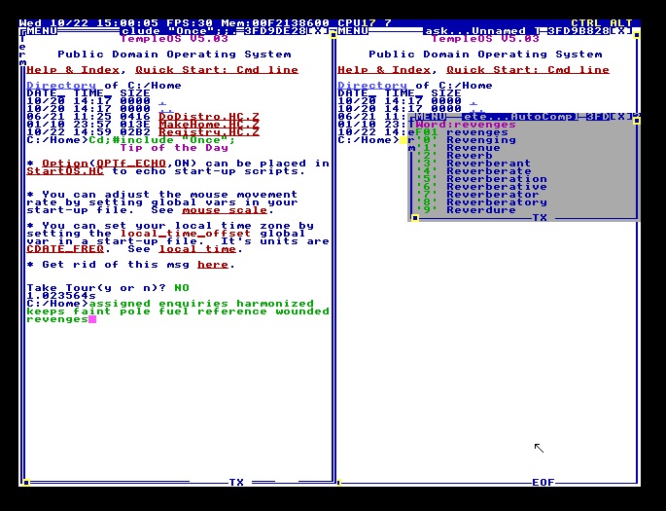Viewport: 666px width, 511px height.
Task: Close the AutoComplete window with [X]
Action: (620, 117)
